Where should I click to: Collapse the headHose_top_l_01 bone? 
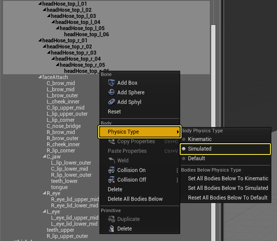pos(40,3)
